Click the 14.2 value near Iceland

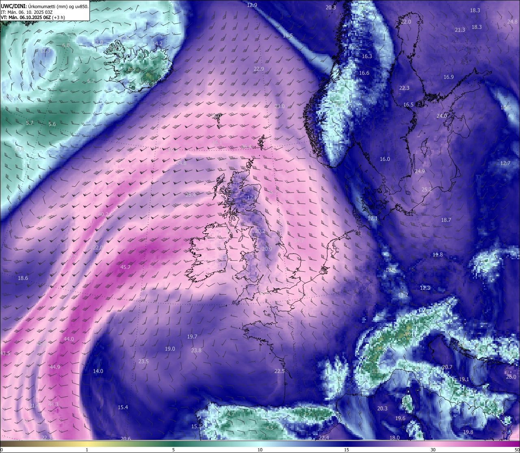(157, 43)
